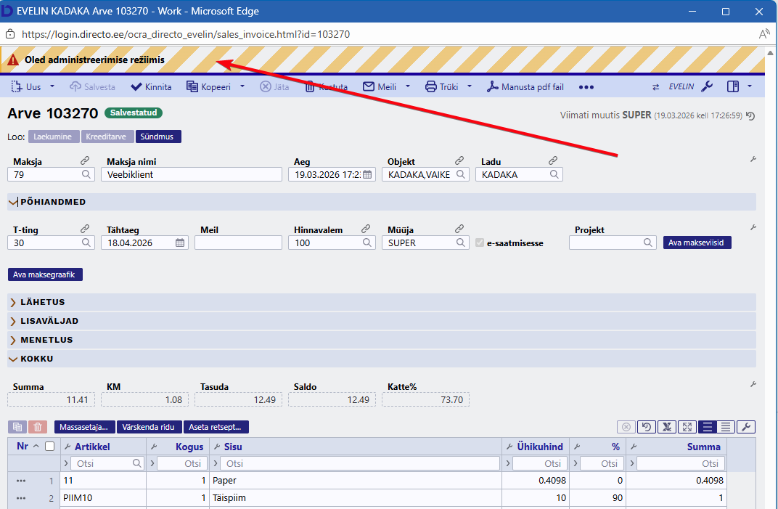Click the Manusta pdf fail attachment button

pos(525,86)
